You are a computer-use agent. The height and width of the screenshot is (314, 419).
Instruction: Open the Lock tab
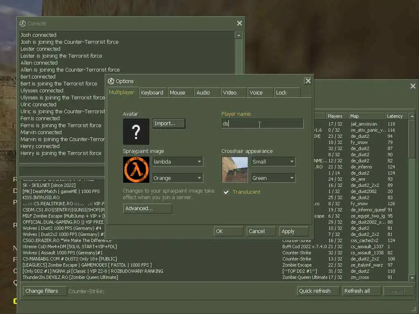coord(287,93)
